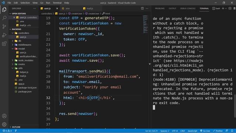Open the Terminal menu
236x133 pixels.
coord(57,3)
